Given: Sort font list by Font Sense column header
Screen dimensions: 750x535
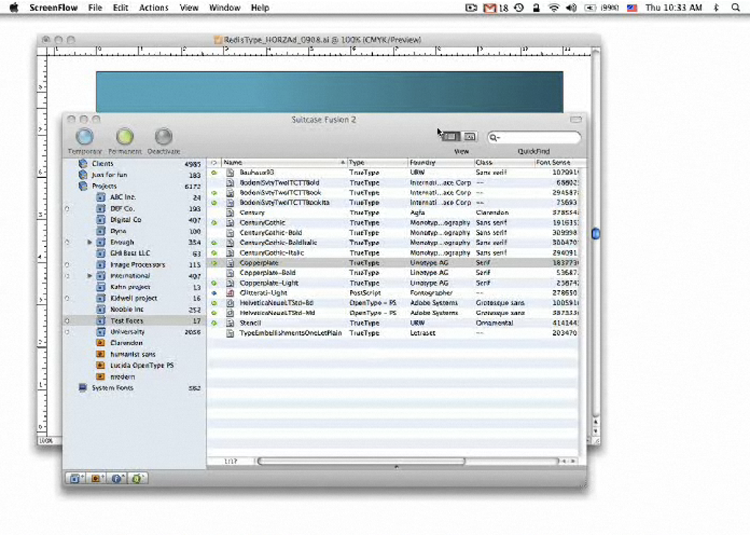Looking at the screenshot, I should click(x=557, y=163).
